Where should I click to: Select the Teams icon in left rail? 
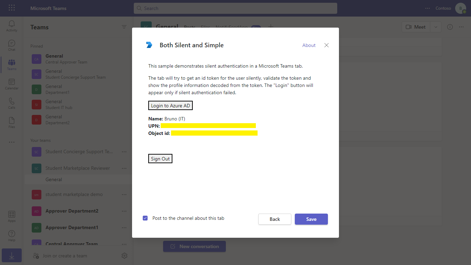click(12, 62)
